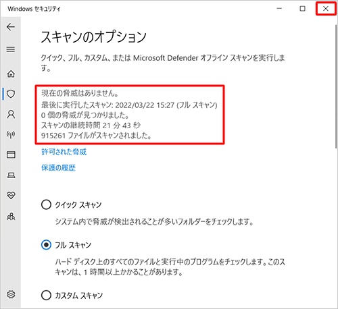The image size is (338, 309).
Task: Go back with the left arrow icon
Action: pos(11,27)
